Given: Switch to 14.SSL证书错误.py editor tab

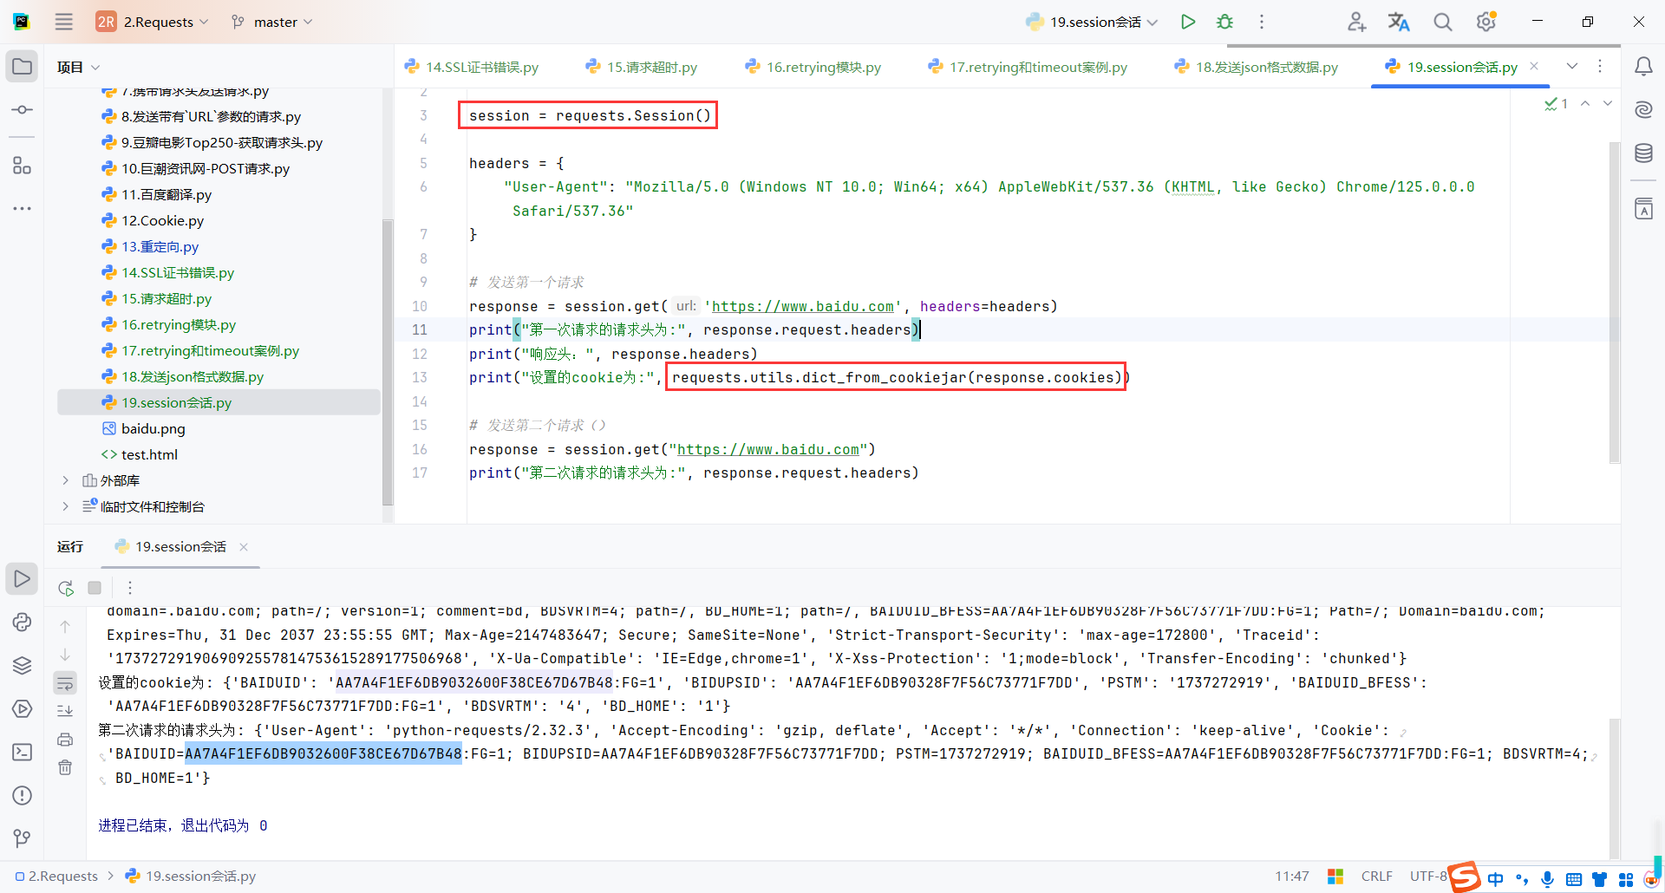Looking at the screenshot, I should [472, 67].
